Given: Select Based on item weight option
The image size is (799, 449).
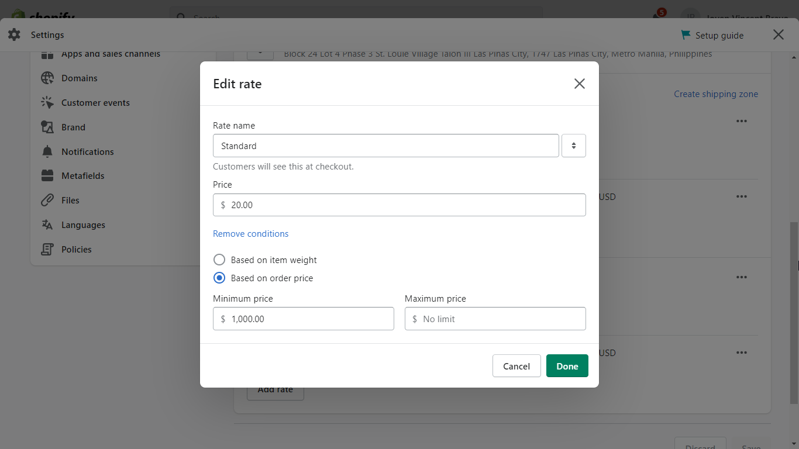Looking at the screenshot, I should [219, 260].
